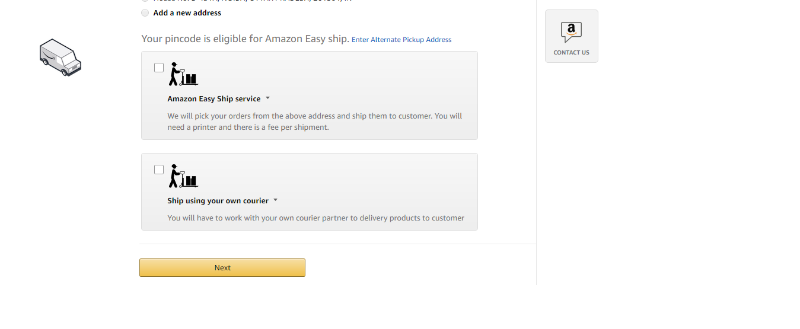Select the Add a new address radio button

[145, 12]
